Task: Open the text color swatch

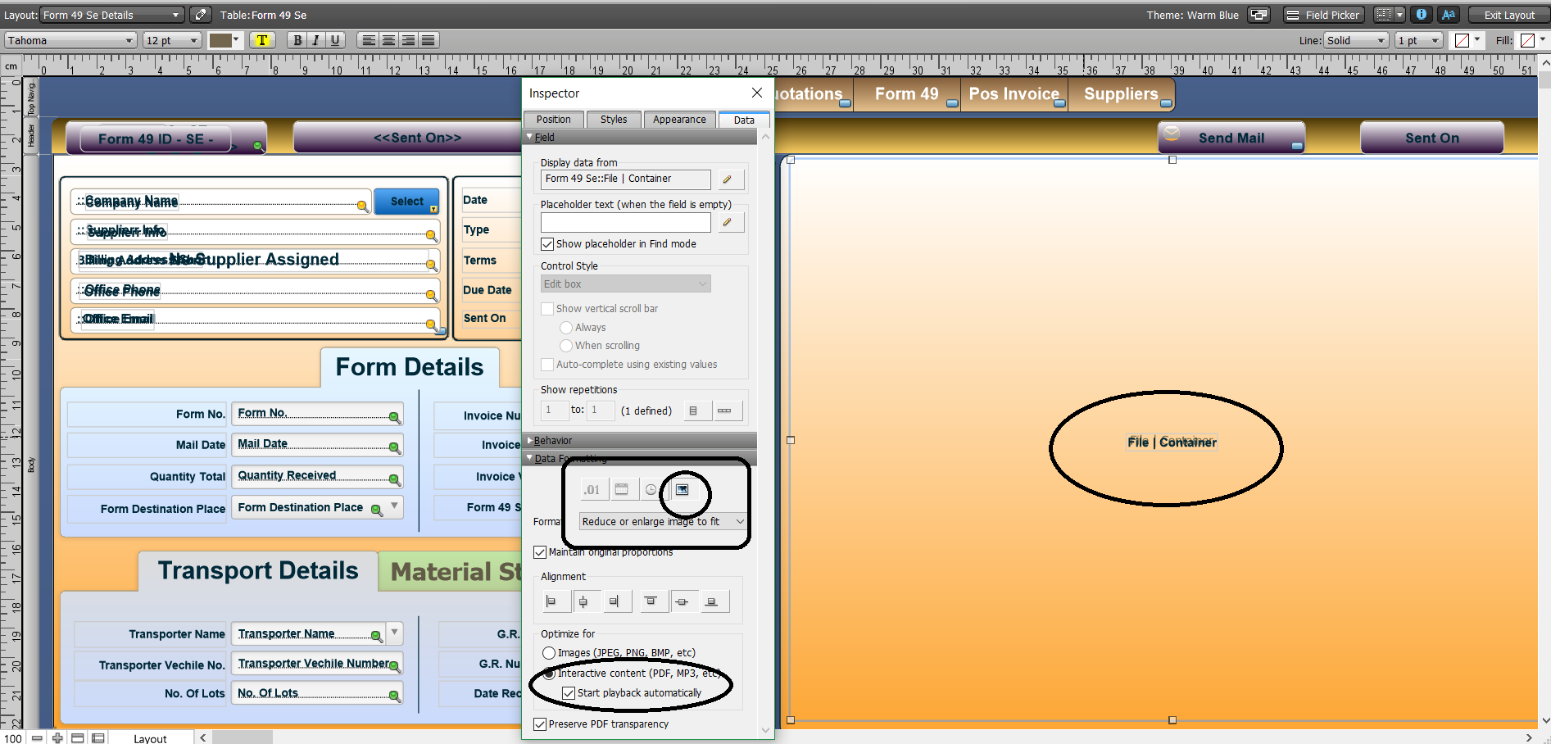Action: 224,40
